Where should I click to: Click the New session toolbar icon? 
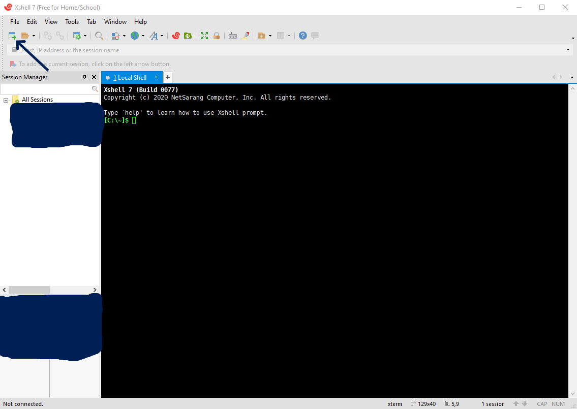point(13,36)
